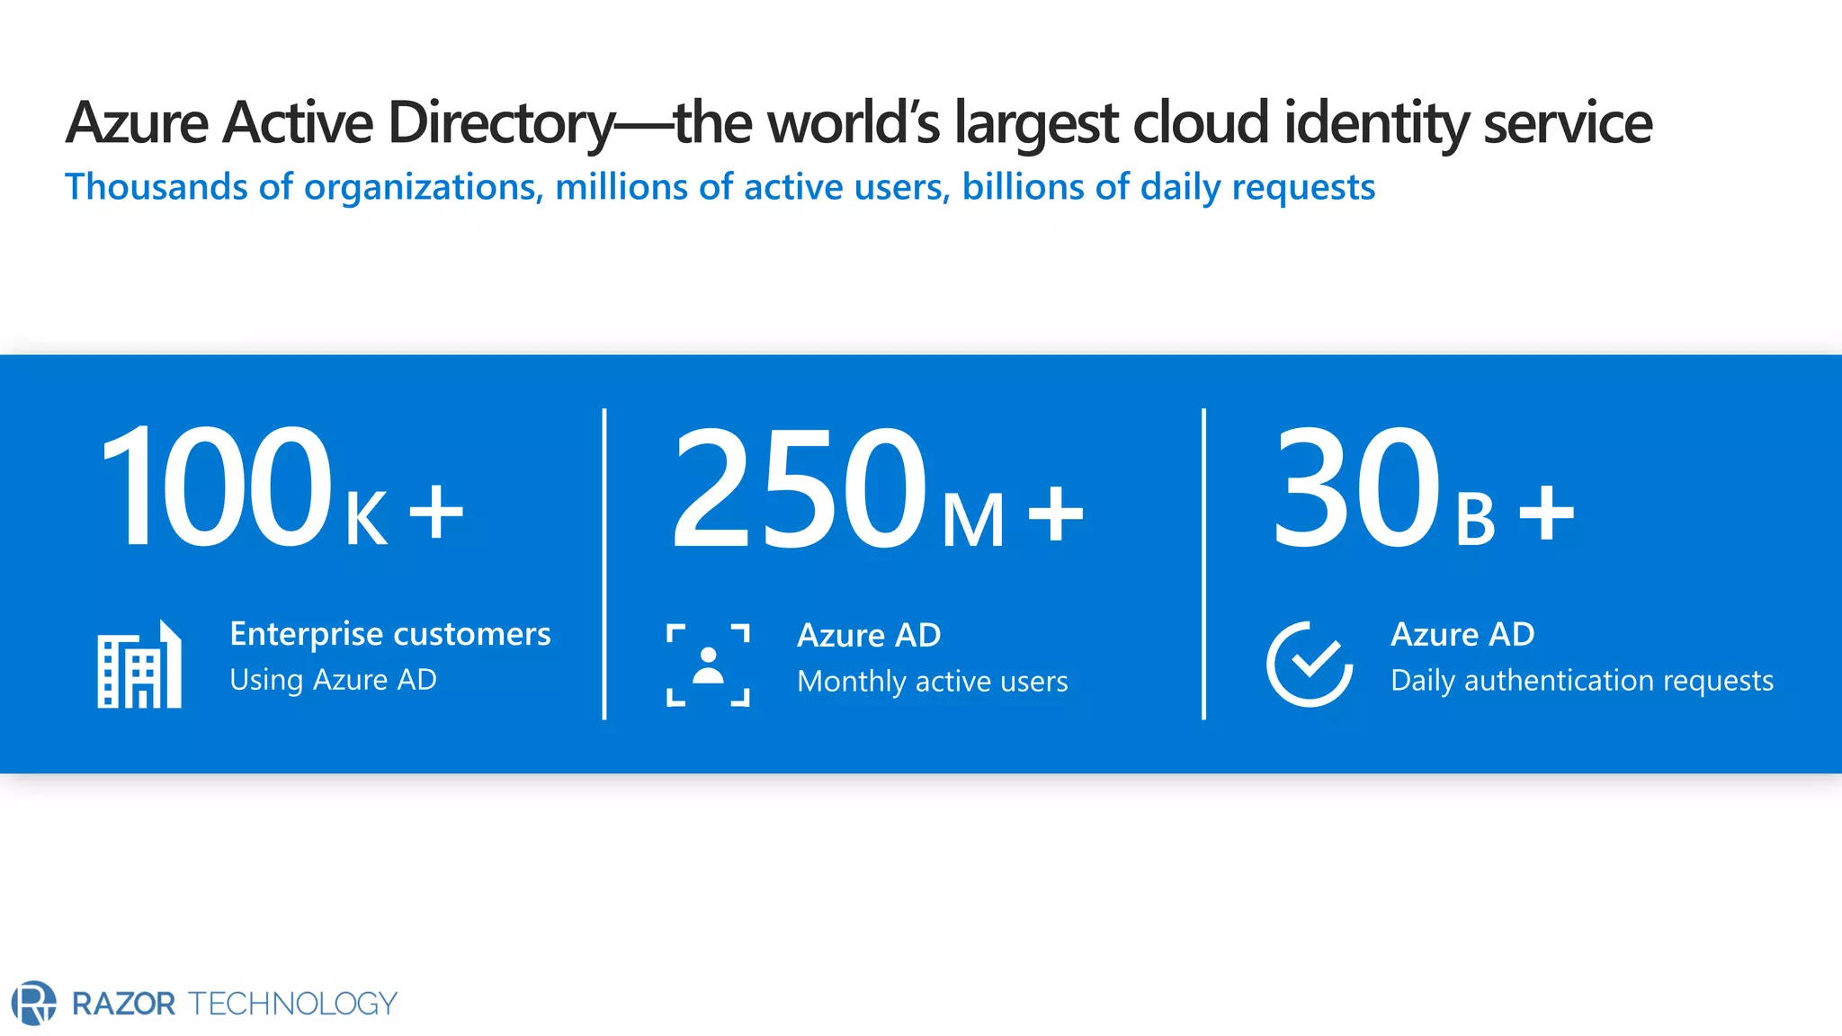The height and width of the screenshot is (1036, 1842).
Task: Click the large 250 number
Action: 799,489
